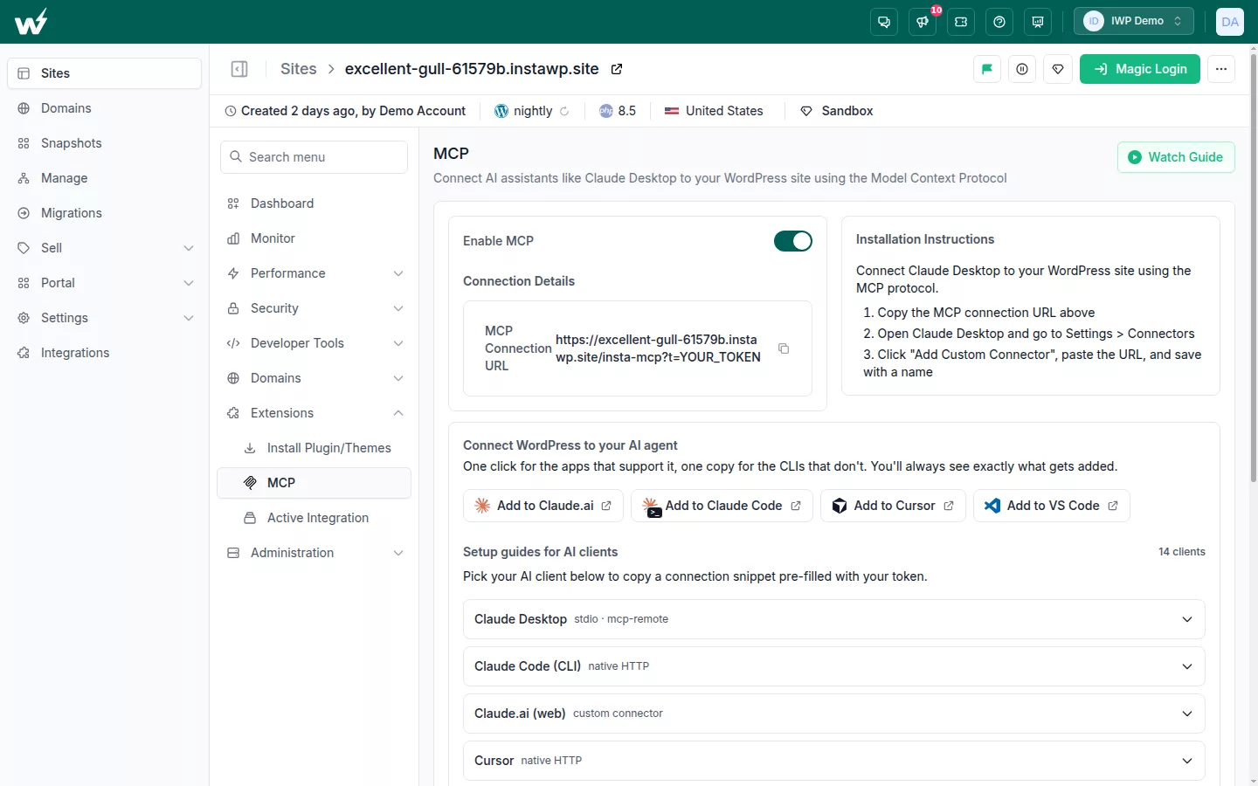Click the diamond icon next to Magic Login
1258x786 pixels.
(1058, 69)
